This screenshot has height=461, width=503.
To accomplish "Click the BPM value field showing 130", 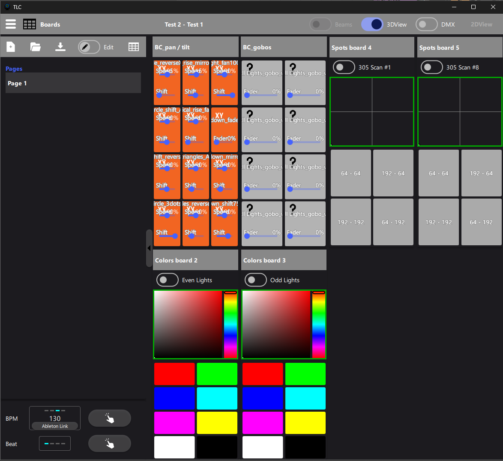I will pyautogui.click(x=55, y=418).
